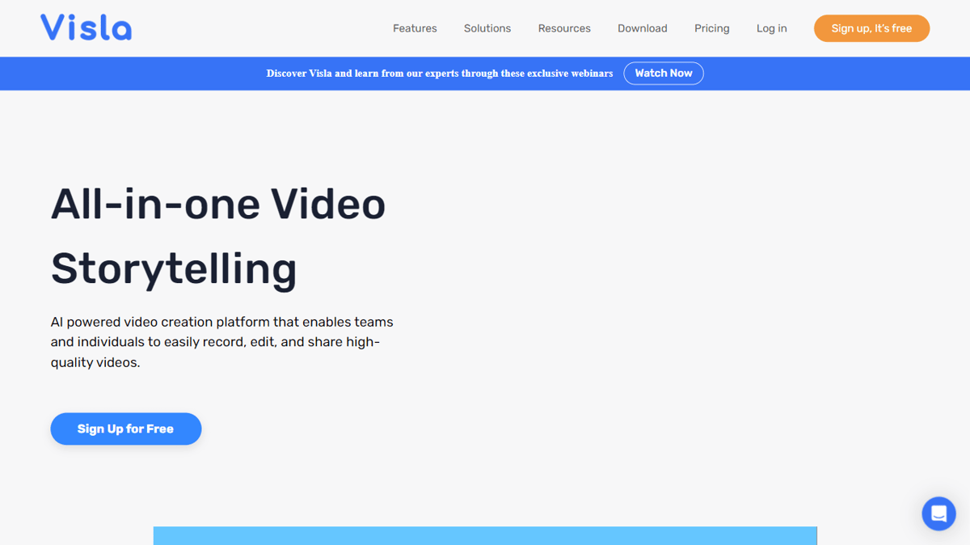Open the chat support bubble icon
The image size is (970, 545).
click(938, 513)
